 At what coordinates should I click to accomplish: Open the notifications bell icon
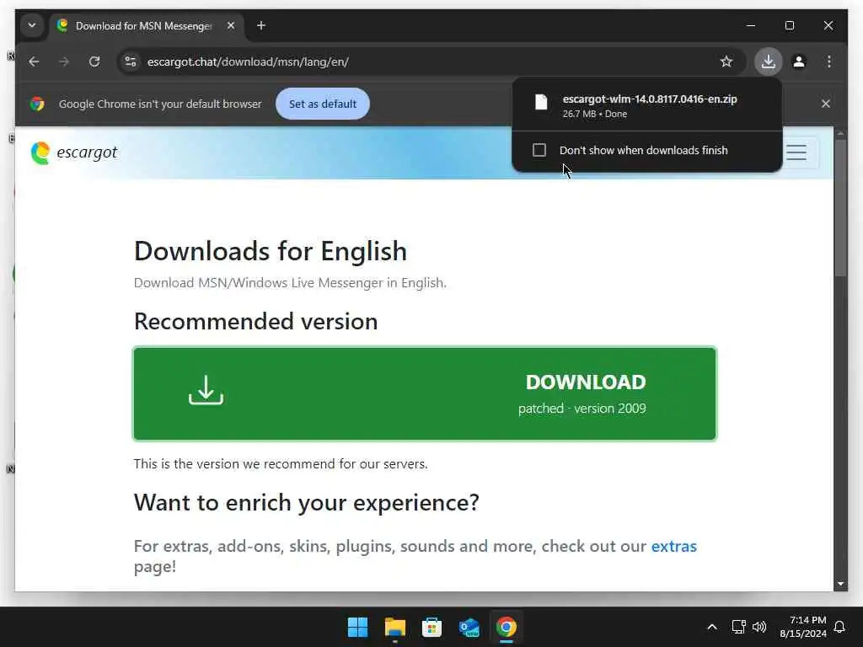[x=840, y=627]
